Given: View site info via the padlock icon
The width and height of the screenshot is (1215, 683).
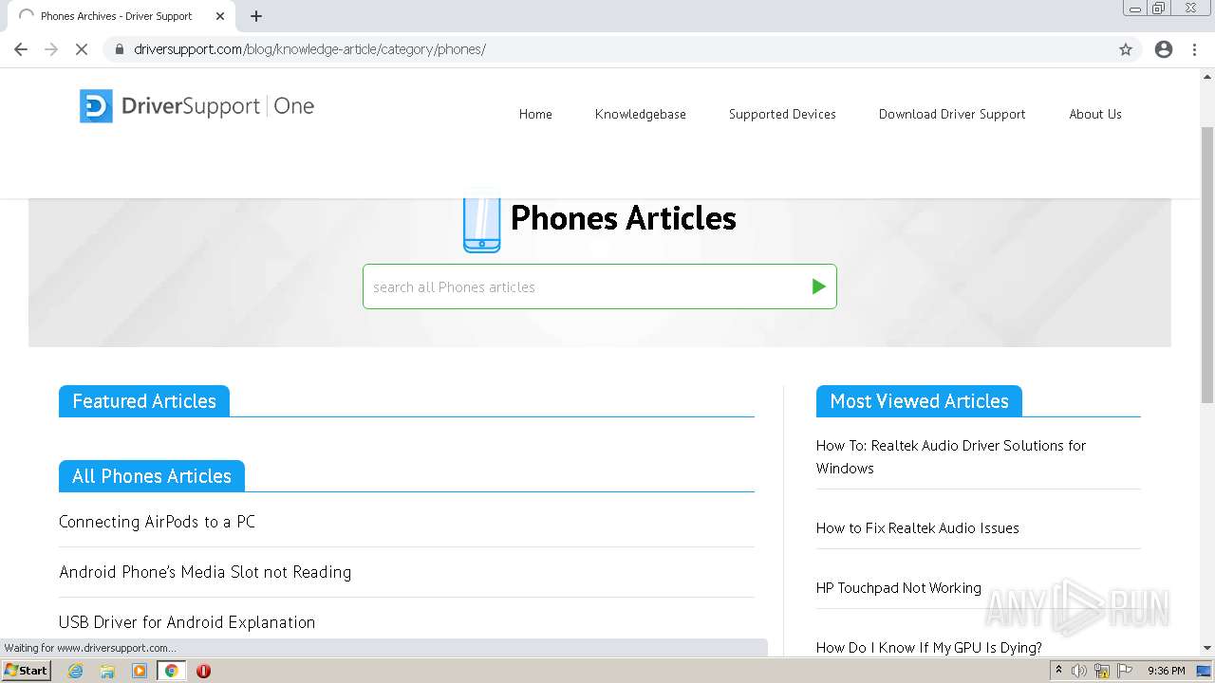Looking at the screenshot, I should click(x=120, y=49).
